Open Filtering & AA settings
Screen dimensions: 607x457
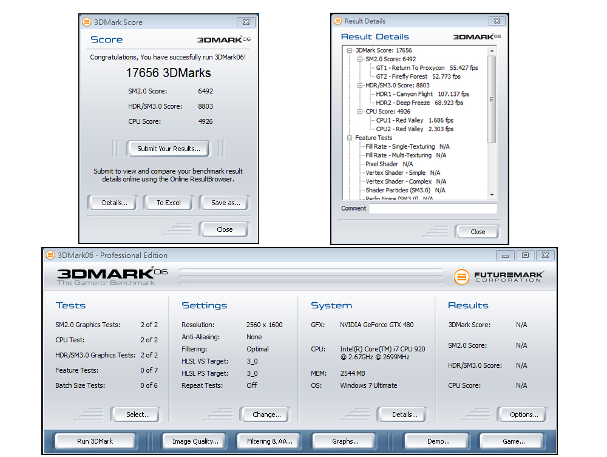click(270, 441)
